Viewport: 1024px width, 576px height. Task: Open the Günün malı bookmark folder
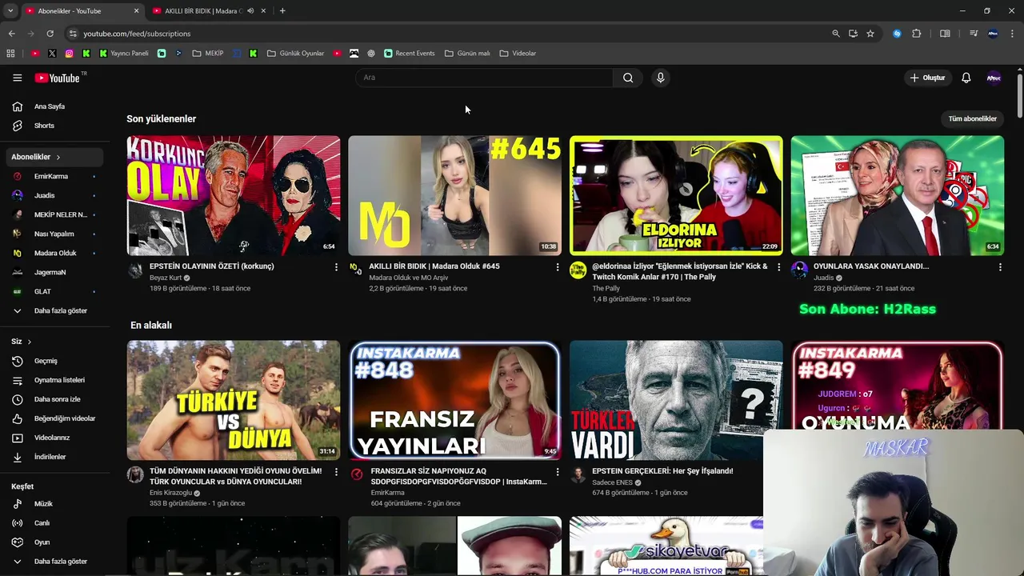pos(467,54)
